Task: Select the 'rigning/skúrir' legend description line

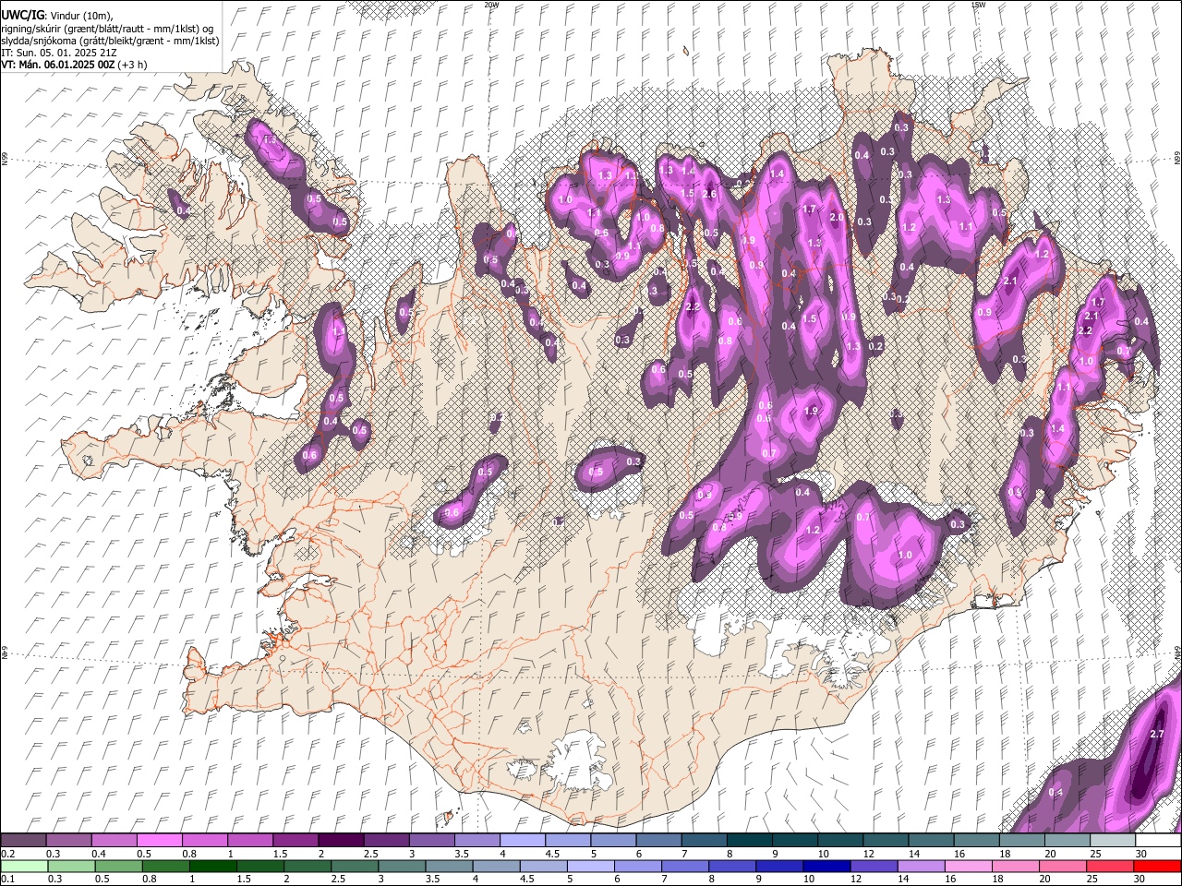Action: point(107,28)
